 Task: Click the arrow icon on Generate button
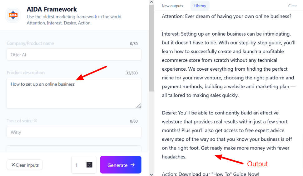click(132, 165)
